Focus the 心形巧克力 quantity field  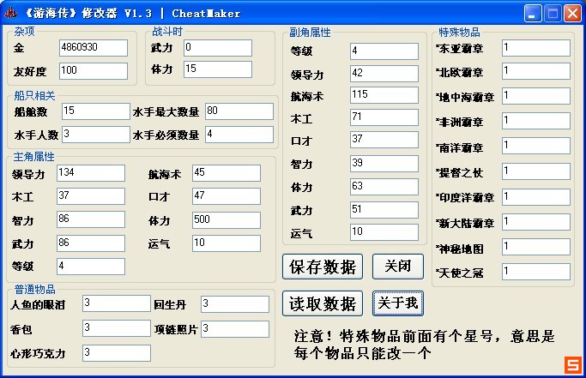point(116,352)
